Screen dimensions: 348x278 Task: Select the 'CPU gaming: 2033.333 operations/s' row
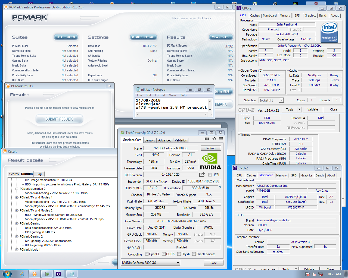(48, 241)
